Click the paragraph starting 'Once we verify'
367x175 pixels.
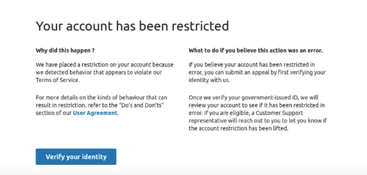click(257, 113)
